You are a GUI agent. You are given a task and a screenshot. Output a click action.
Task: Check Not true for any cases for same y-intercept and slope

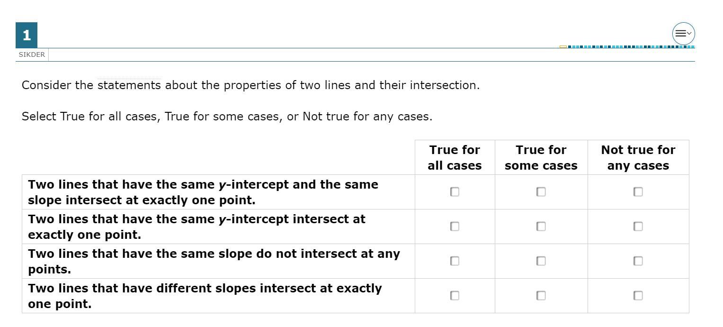click(638, 191)
